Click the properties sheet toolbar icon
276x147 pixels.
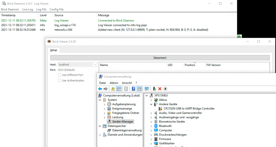click(x=126, y=89)
